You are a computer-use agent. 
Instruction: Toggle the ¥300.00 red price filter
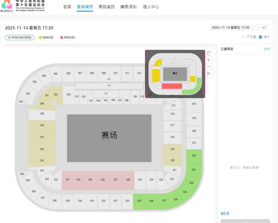coord(67,38)
